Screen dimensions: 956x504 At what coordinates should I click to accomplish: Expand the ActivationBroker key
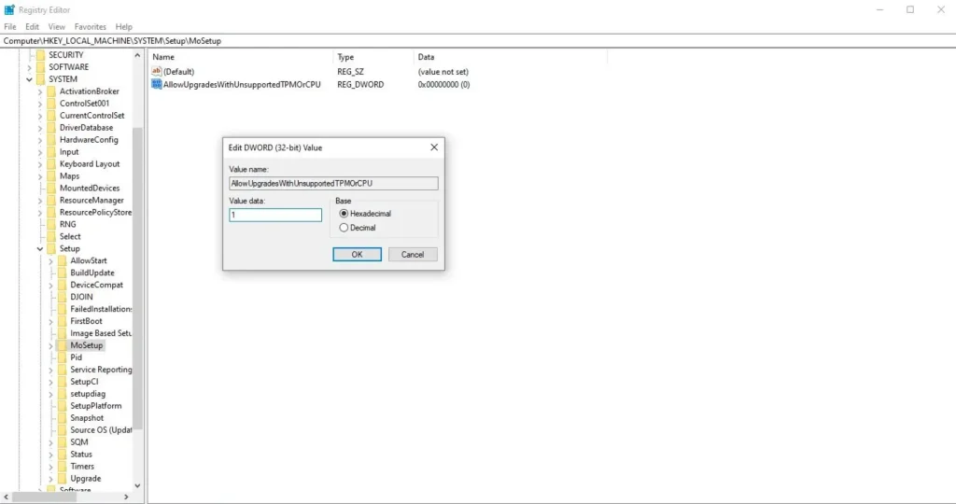pyautogui.click(x=40, y=91)
